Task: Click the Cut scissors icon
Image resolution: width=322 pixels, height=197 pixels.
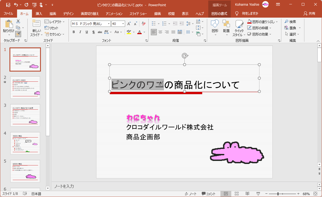Action: click(x=18, y=22)
